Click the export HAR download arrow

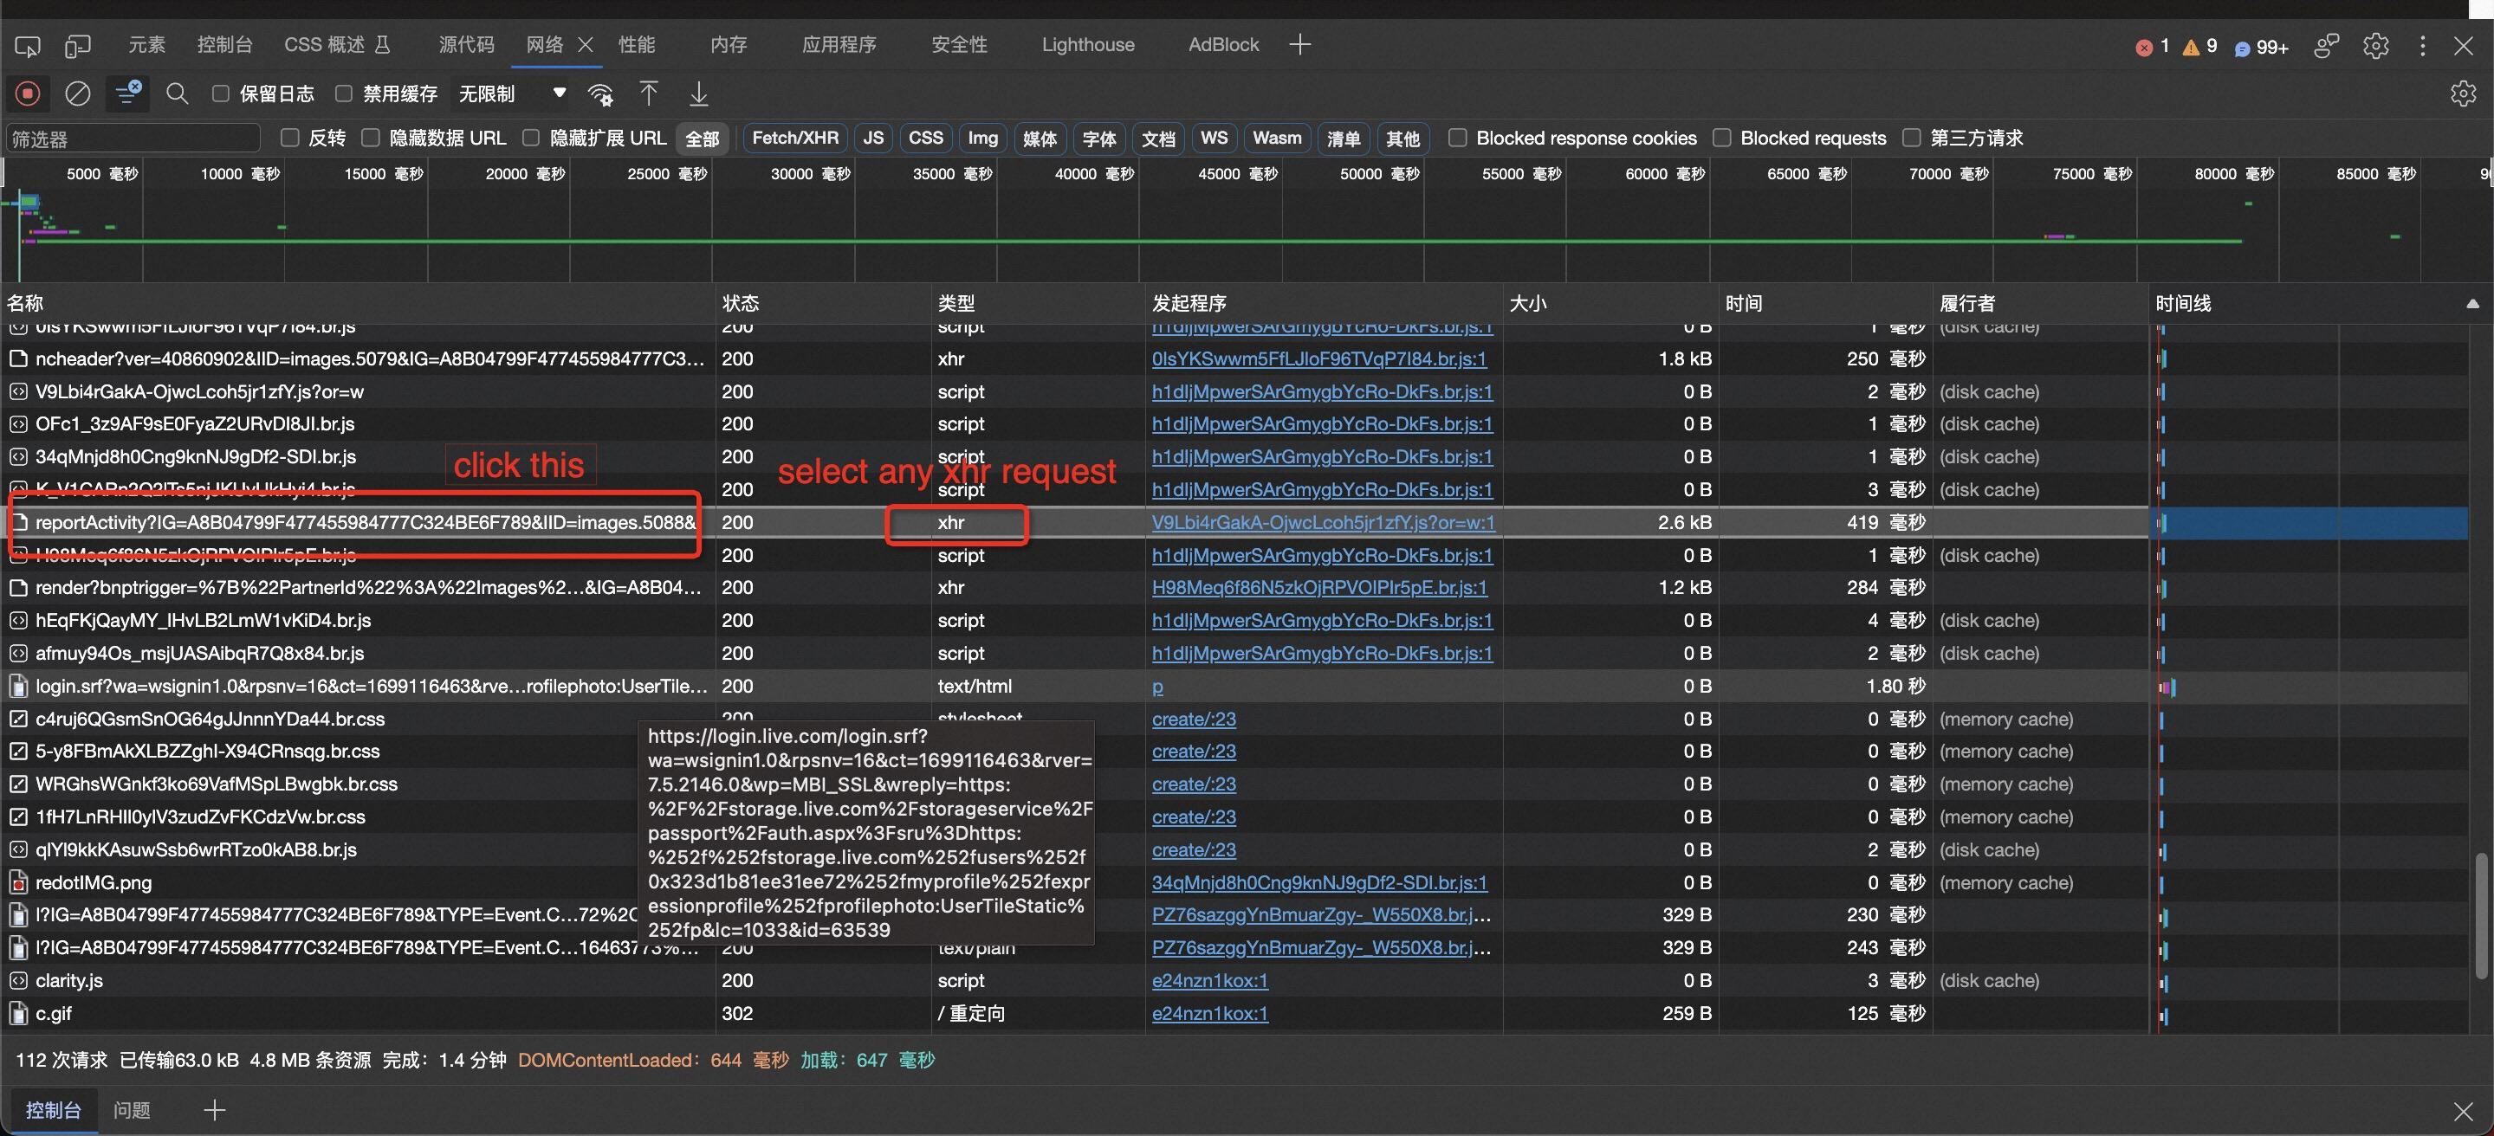point(698,94)
